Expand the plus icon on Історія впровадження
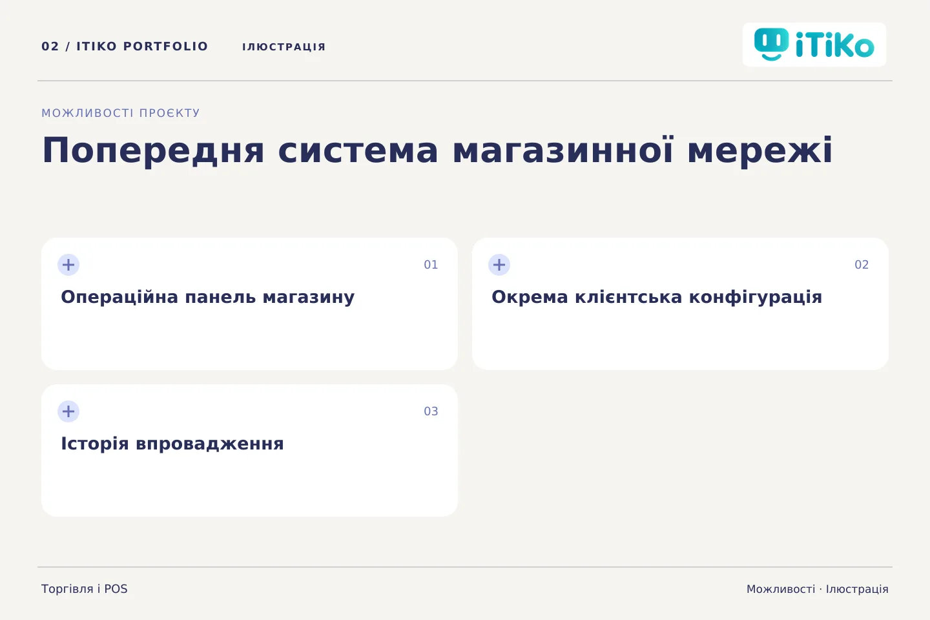Image resolution: width=930 pixels, height=620 pixels. coord(68,411)
